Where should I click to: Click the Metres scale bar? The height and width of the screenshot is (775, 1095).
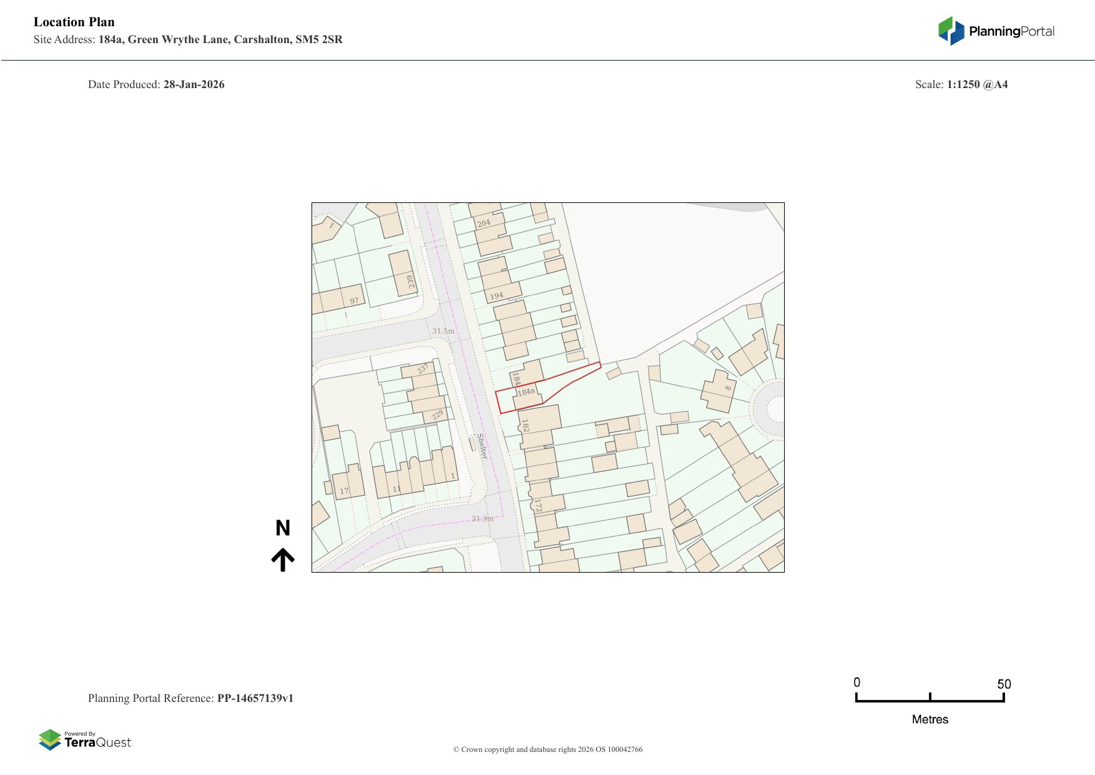tap(930, 700)
